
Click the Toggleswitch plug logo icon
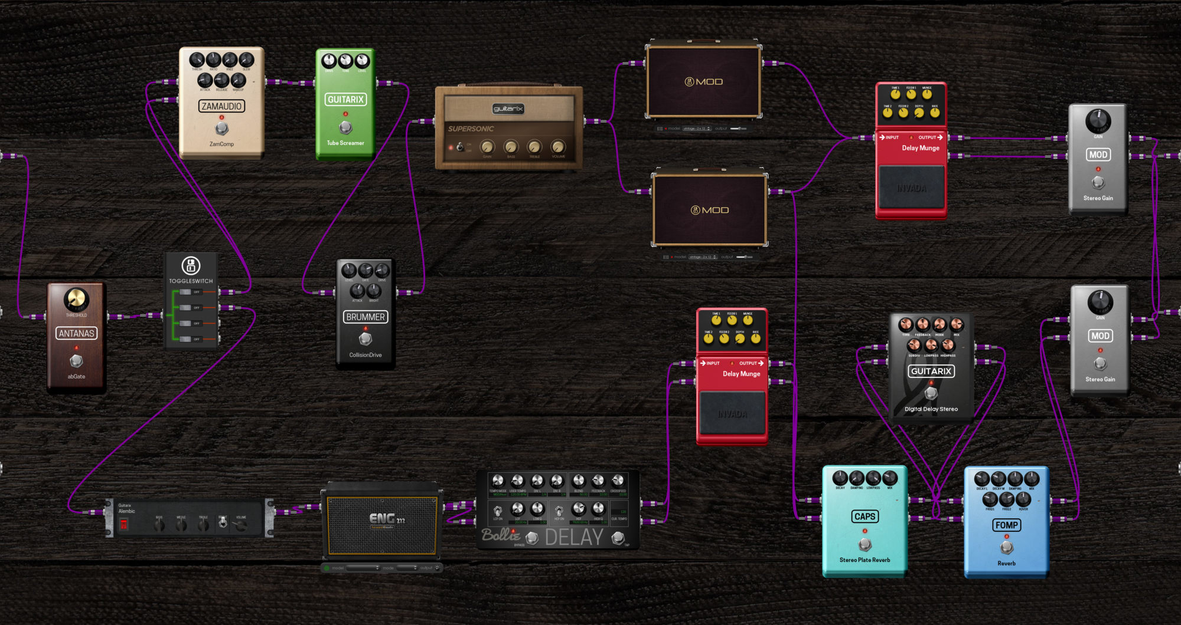tap(191, 265)
